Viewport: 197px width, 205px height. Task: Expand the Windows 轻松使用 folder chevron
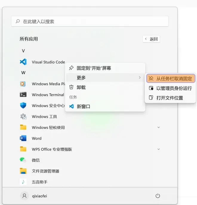pos(158,127)
